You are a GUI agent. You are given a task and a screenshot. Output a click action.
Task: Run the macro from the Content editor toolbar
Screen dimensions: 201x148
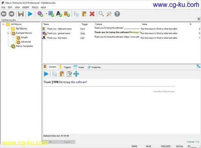pos(46,74)
